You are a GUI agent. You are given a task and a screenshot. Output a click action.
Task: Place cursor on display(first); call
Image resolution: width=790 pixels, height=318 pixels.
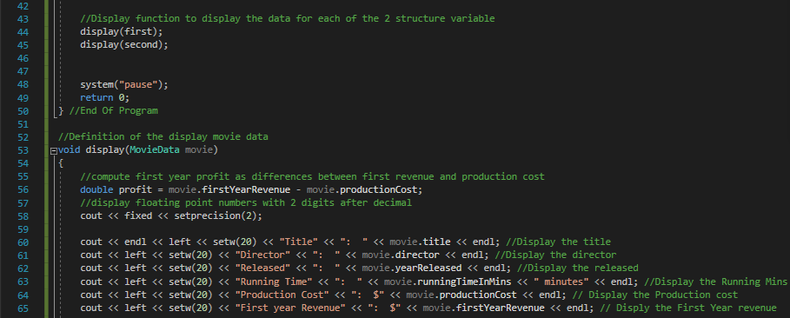point(122,32)
